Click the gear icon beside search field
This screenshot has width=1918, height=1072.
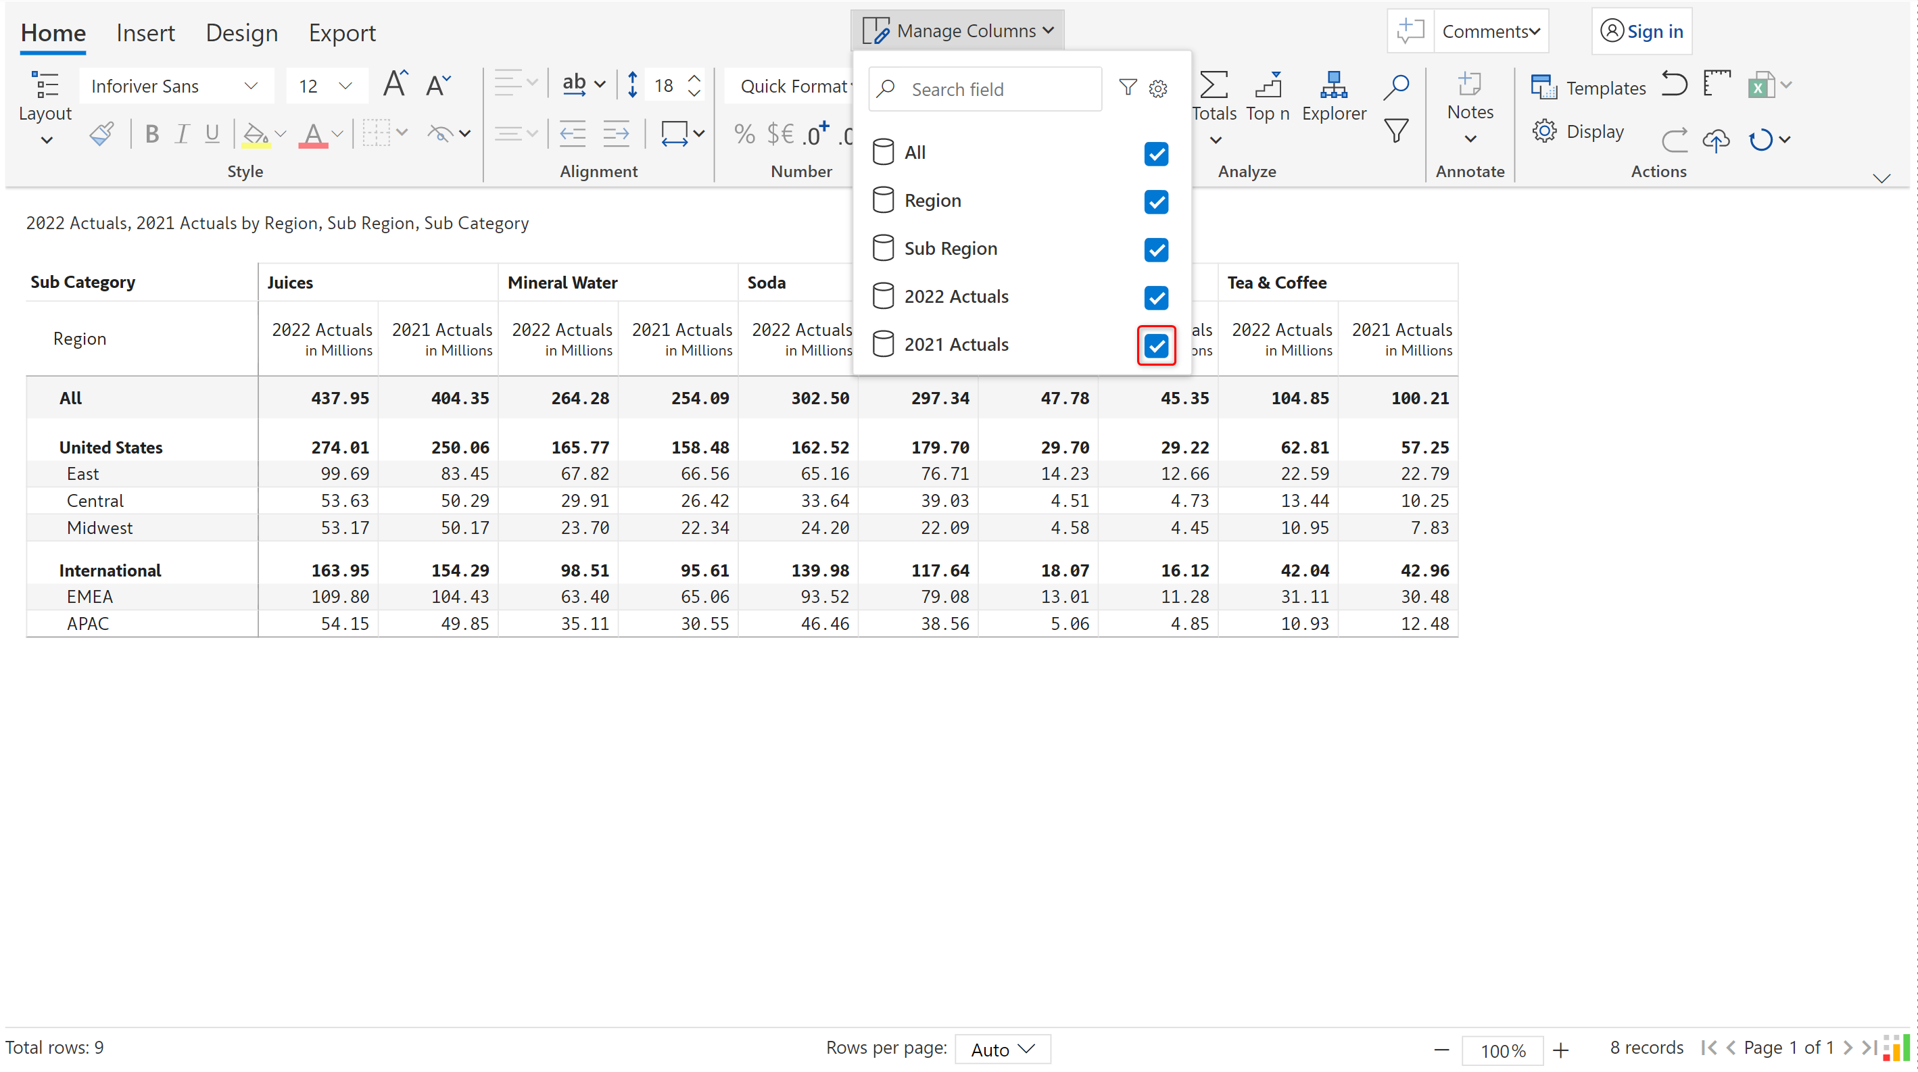pyautogui.click(x=1158, y=89)
